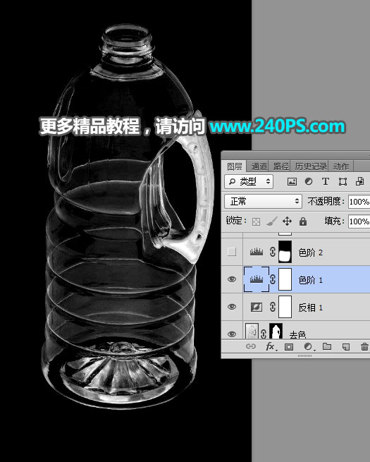Select the 色阶 1 layer mask thumbnail
This screenshot has height=462, width=370.
pyautogui.click(x=285, y=279)
